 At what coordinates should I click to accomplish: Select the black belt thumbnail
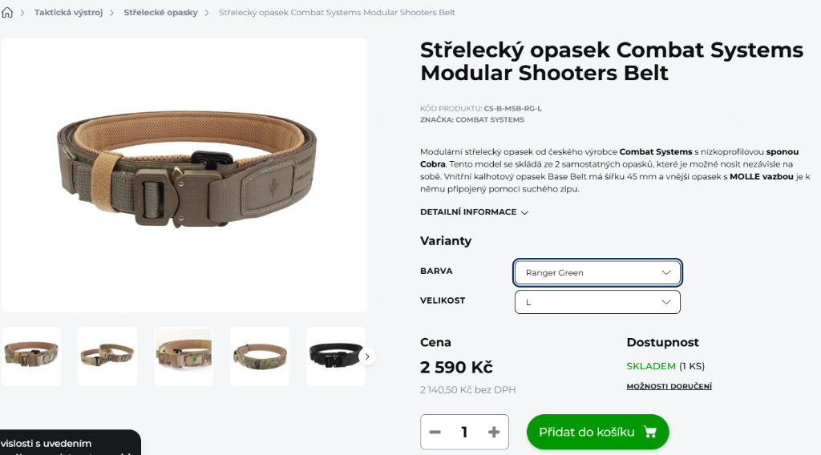tap(335, 356)
